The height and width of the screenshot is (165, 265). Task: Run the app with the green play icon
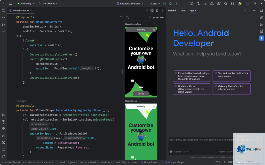pyautogui.click(x=164, y=3)
